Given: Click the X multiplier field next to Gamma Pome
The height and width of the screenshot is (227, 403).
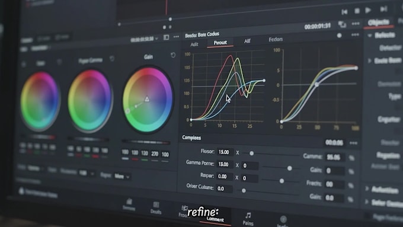Looking at the screenshot, I should point(250,165).
